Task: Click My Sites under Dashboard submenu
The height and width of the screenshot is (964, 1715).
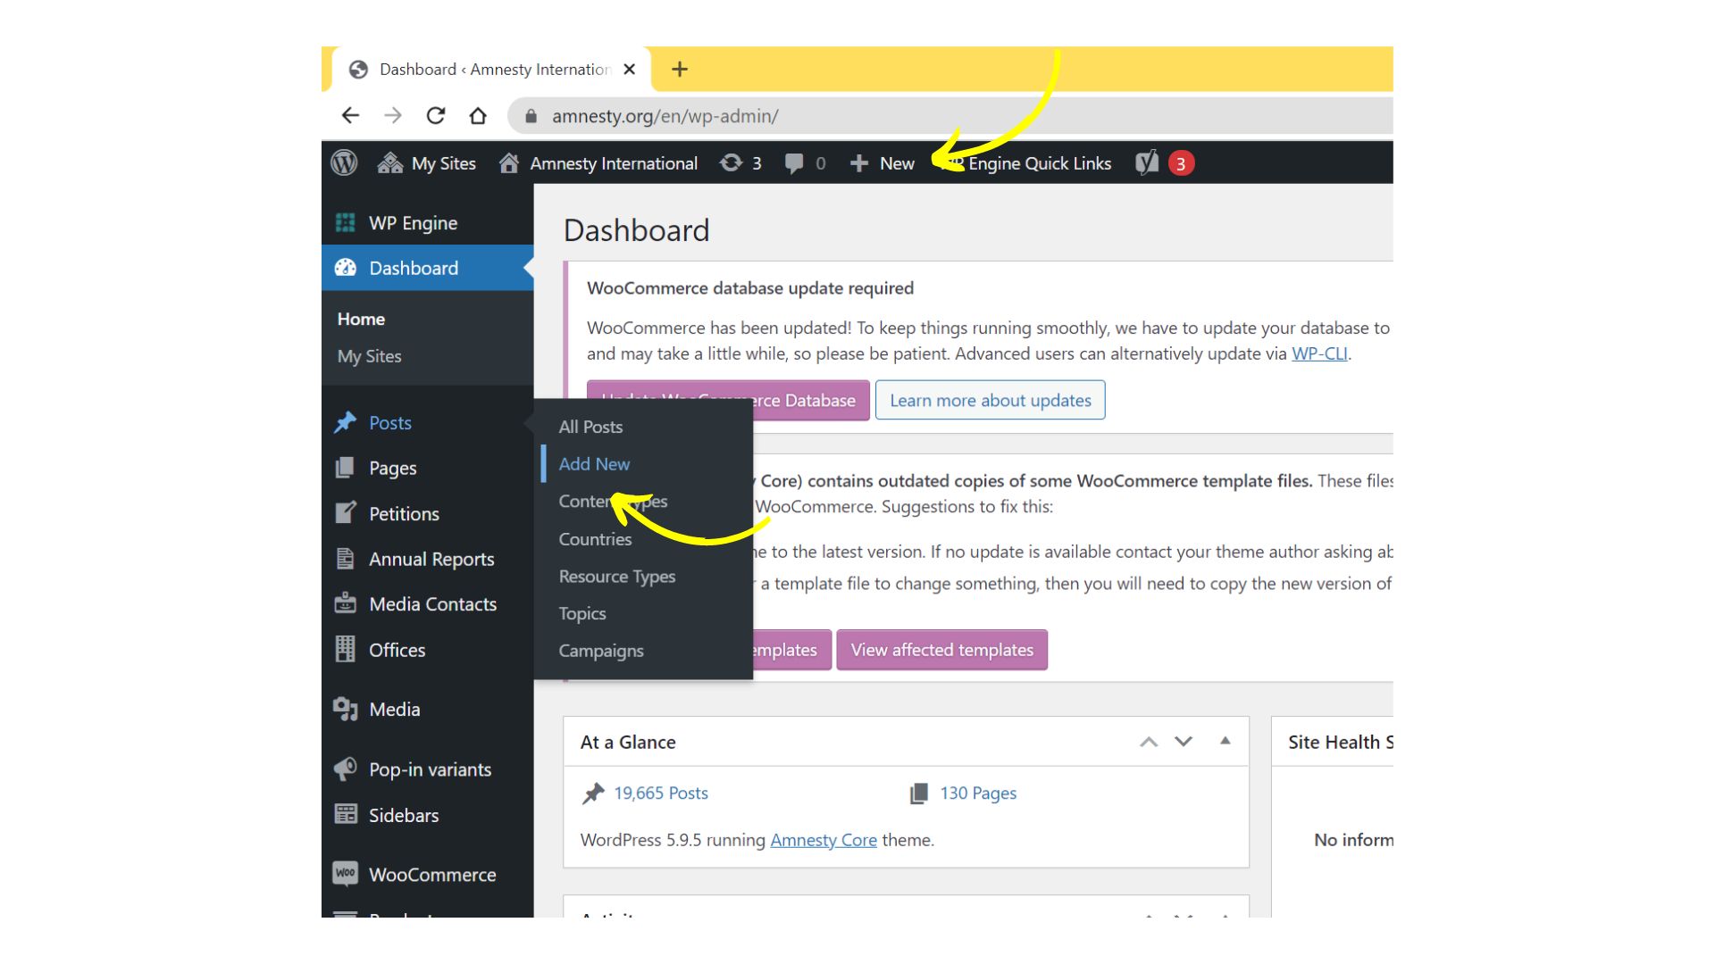Action: 369,356
